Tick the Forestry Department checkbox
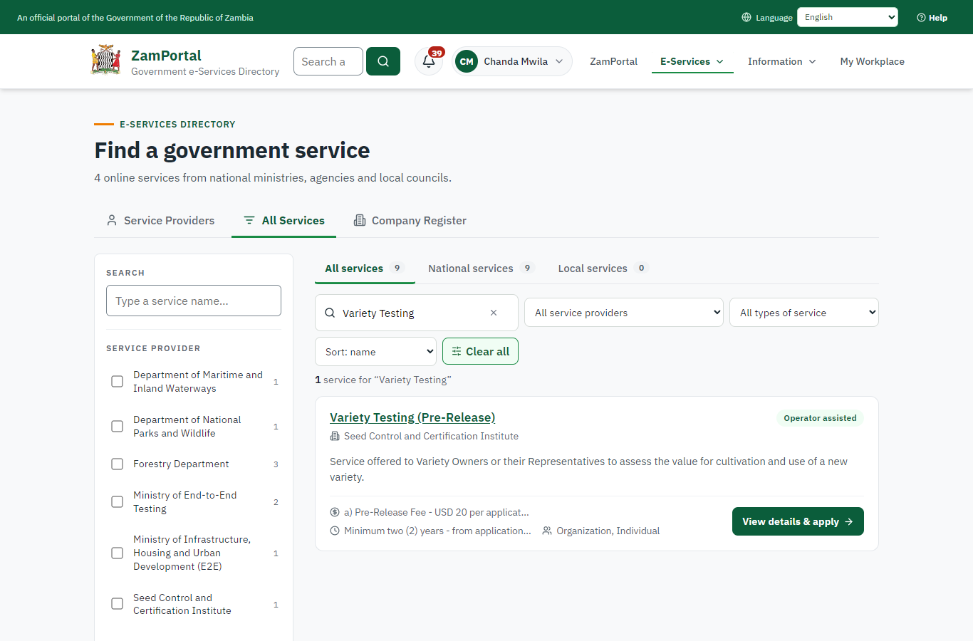Image resolution: width=973 pixels, height=641 pixels. [x=118, y=464]
